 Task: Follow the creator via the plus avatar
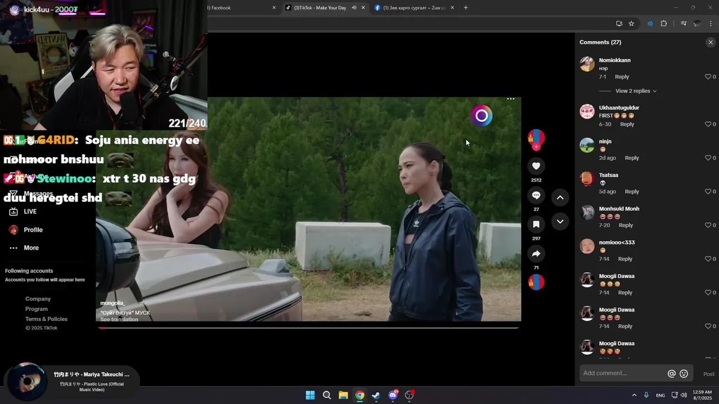pos(536,147)
